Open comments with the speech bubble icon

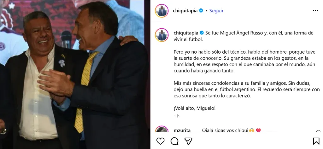[x=174, y=141]
